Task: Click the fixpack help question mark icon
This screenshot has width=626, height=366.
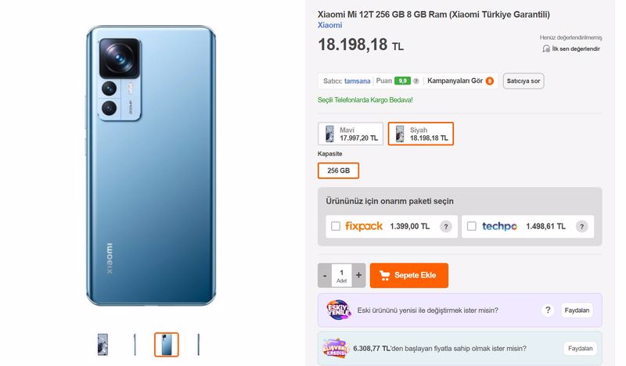Action: click(x=445, y=227)
